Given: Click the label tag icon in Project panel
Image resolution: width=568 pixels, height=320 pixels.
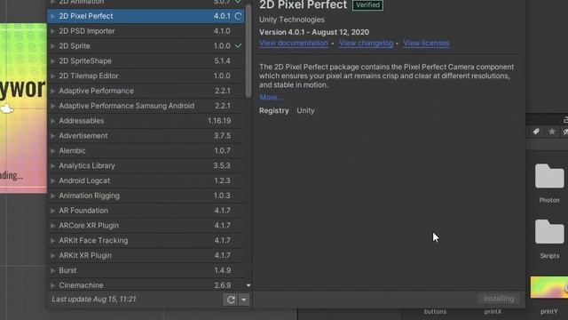Looking at the screenshot, I should coord(536,132).
